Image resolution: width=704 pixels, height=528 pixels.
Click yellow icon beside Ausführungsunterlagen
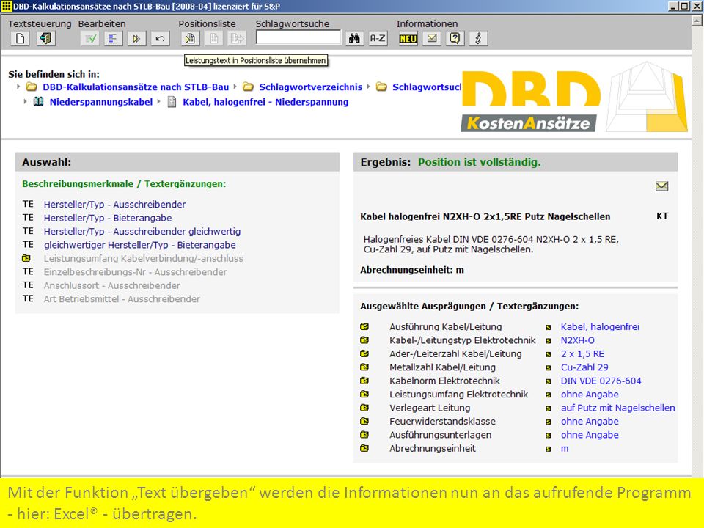(364, 435)
